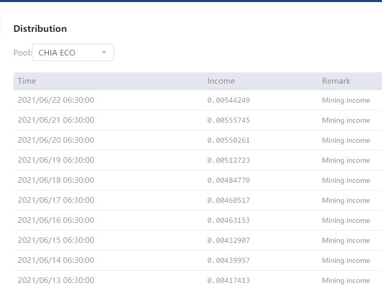Click the Distribution heading
The height and width of the screenshot is (286, 382).
(40, 29)
